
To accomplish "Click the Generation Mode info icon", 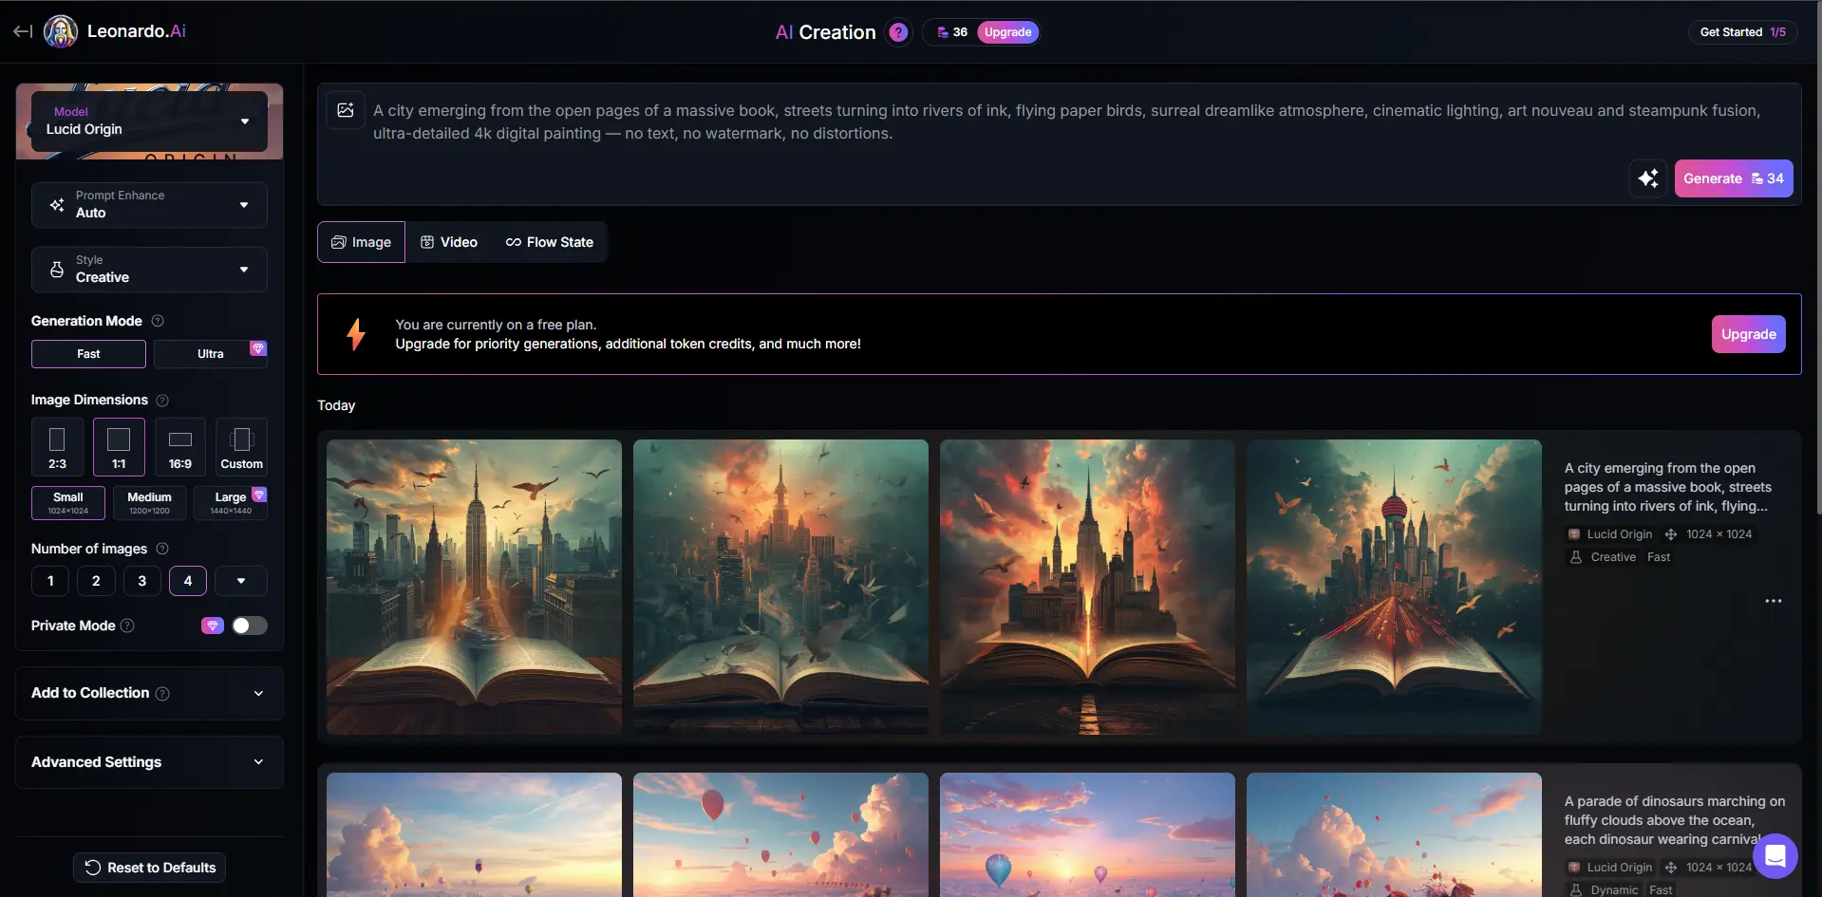I will pos(158,321).
